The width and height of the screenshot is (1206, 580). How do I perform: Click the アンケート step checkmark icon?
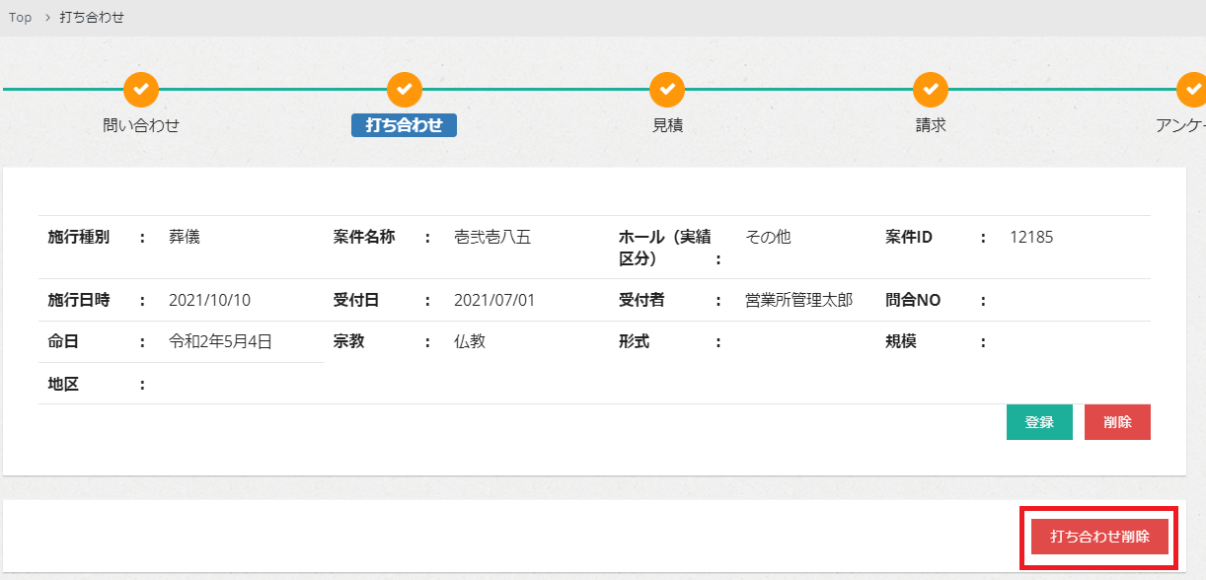[x=1192, y=90]
